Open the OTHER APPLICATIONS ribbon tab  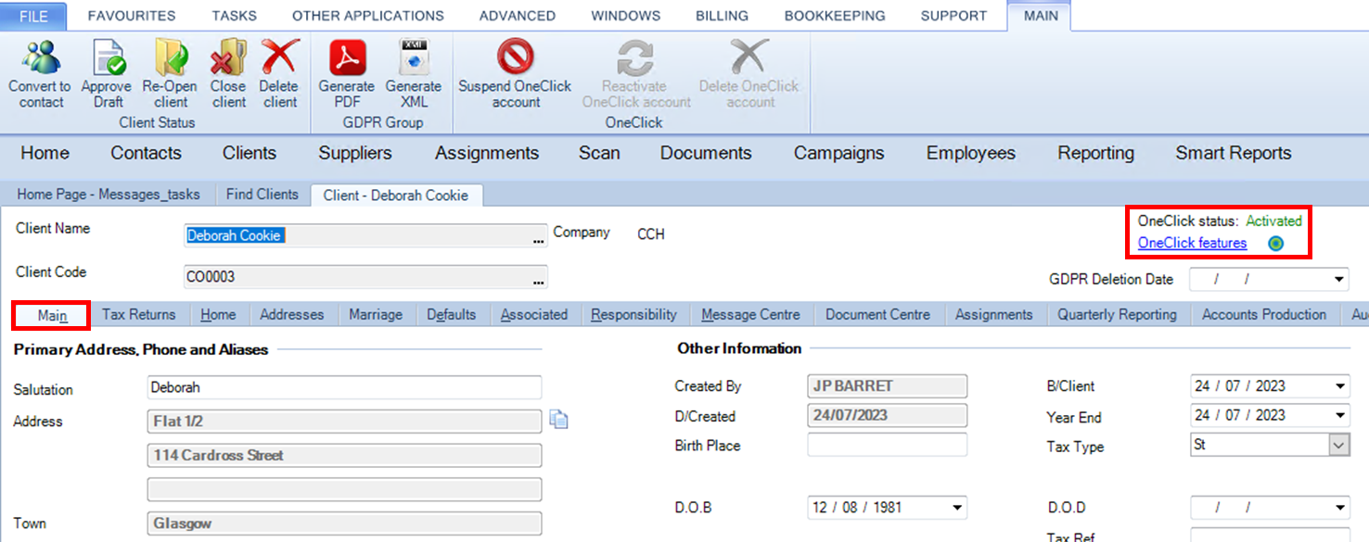pyautogui.click(x=368, y=16)
